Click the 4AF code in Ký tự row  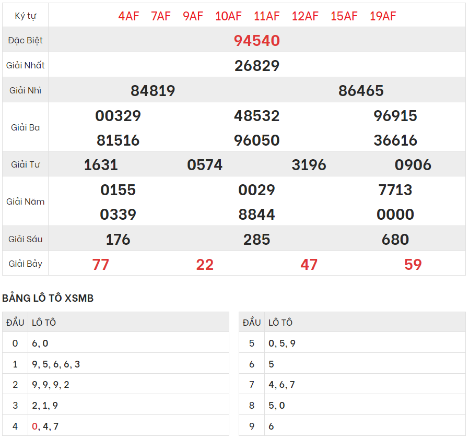(128, 16)
